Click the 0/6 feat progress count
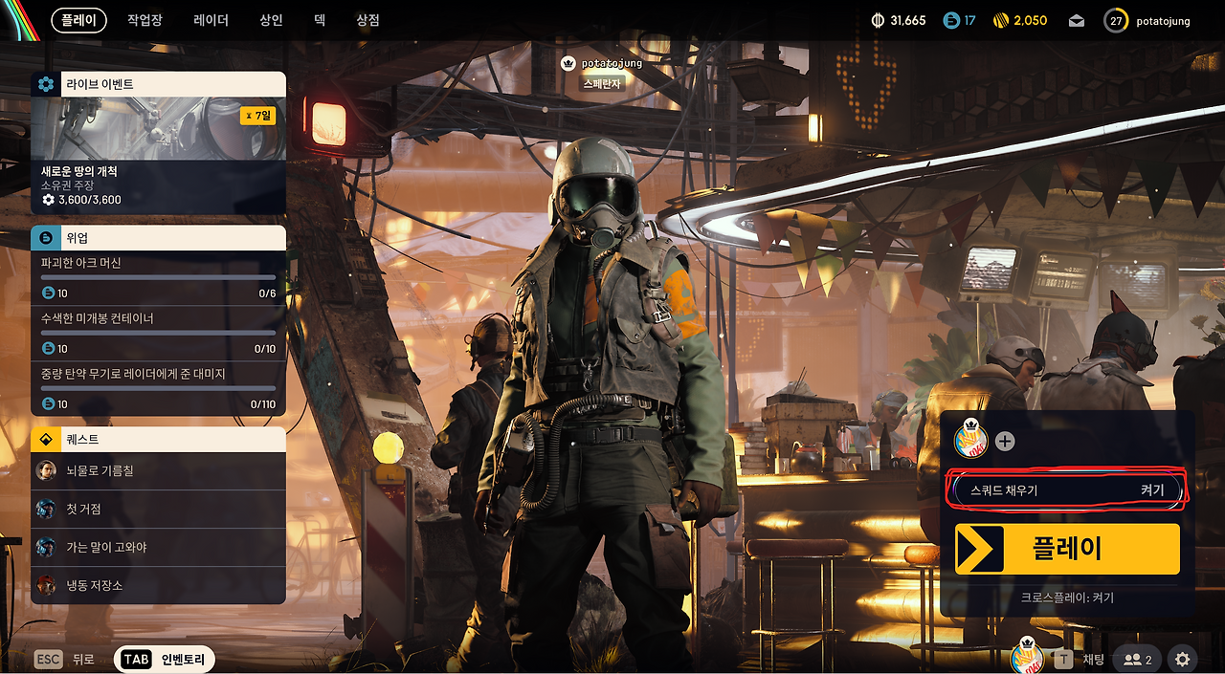1225x674 pixels. [267, 294]
